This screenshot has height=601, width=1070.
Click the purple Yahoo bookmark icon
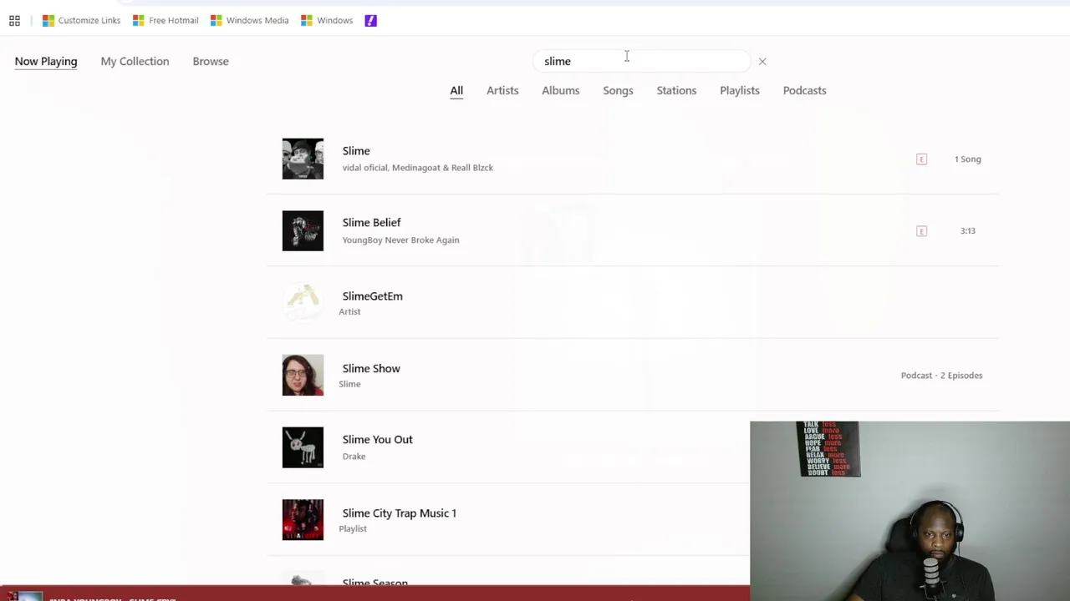pyautogui.click(x=371, y=21)
